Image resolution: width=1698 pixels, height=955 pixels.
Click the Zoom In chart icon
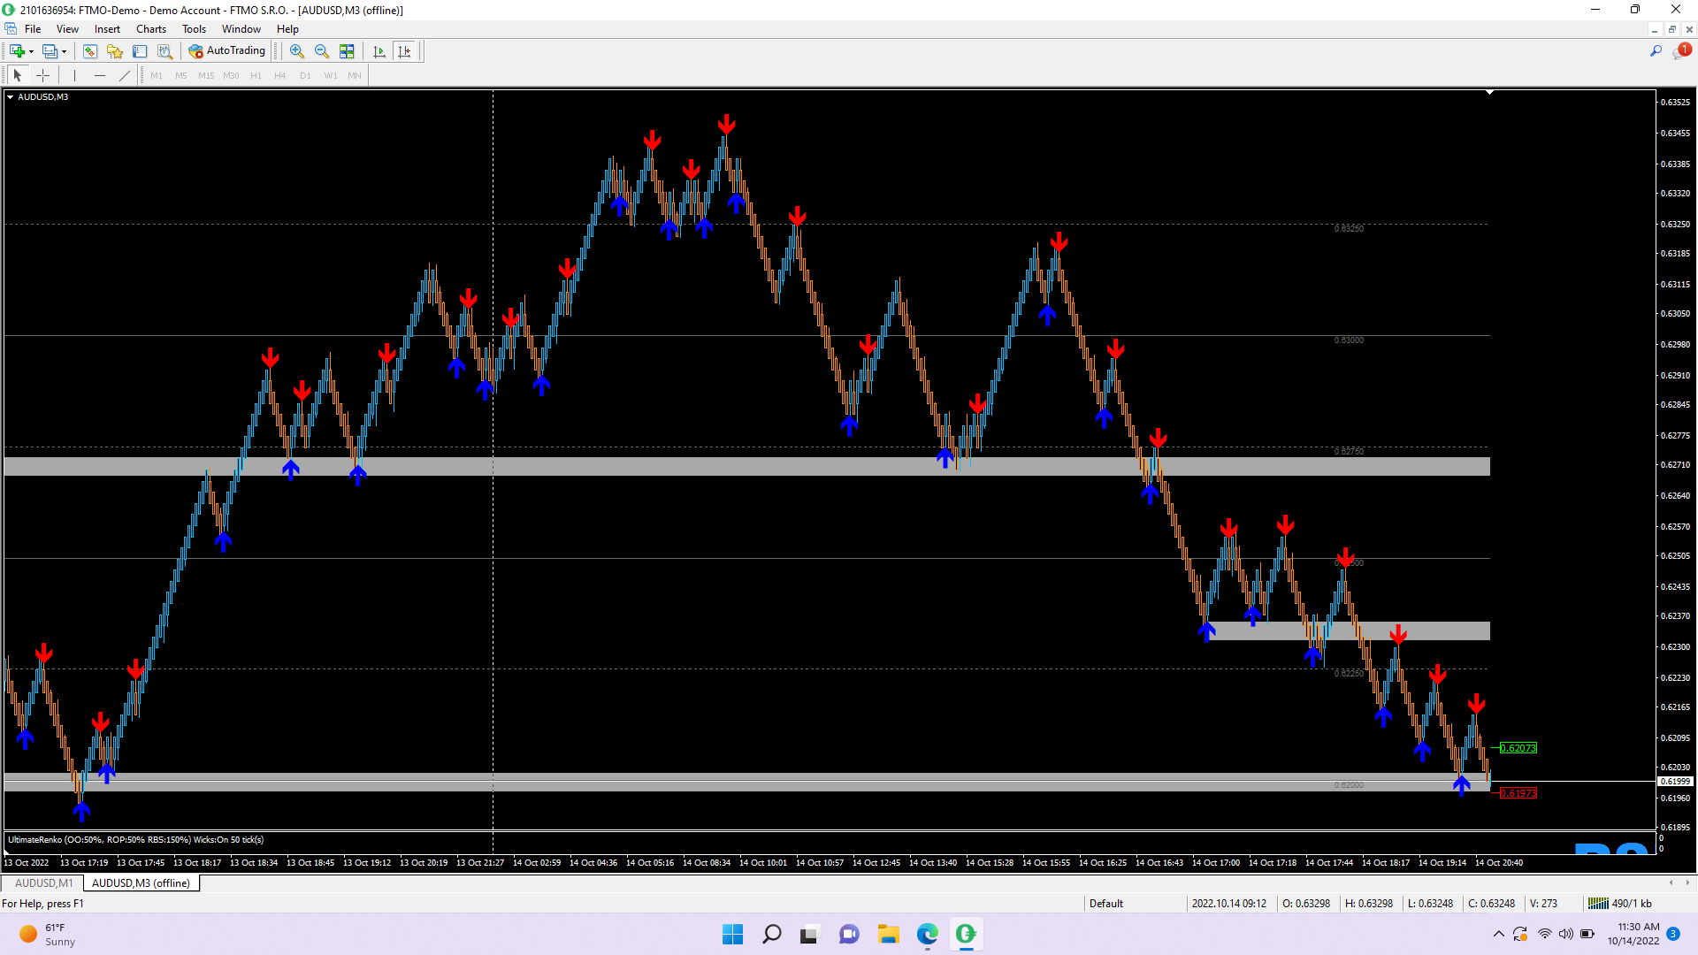[297, 51]
